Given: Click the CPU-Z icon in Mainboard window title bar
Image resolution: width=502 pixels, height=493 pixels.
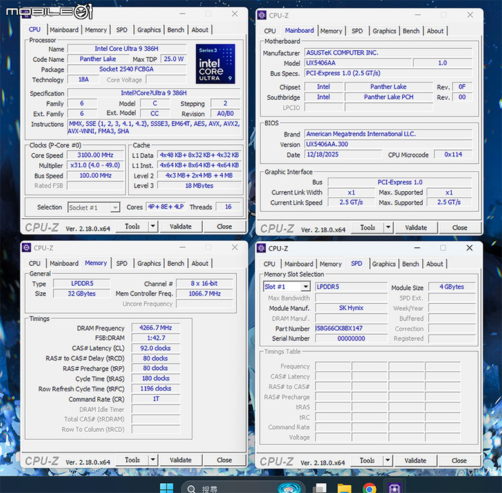Looking at the screenshot, I should coord(262,15).
